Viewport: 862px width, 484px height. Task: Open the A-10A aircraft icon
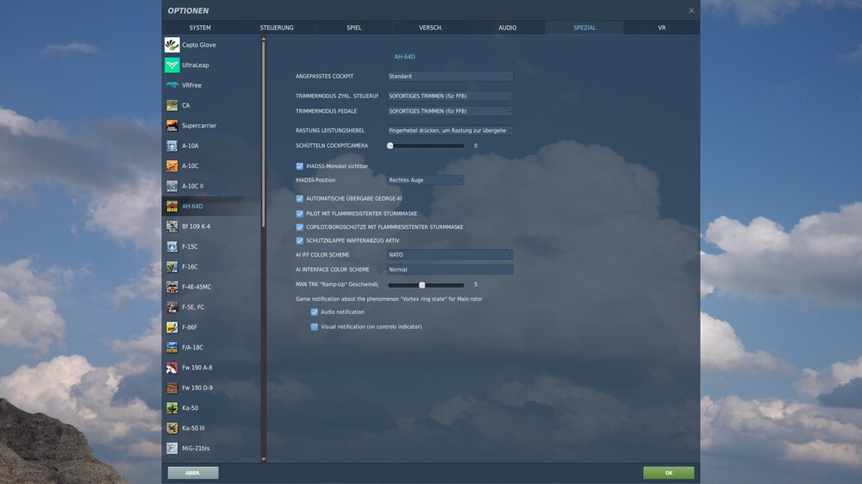(172, 146)
